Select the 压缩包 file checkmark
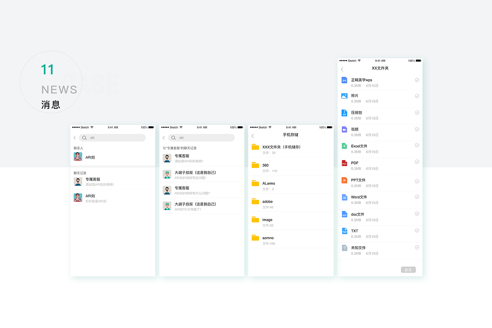492x328 pixels. [x=417, y=113]
